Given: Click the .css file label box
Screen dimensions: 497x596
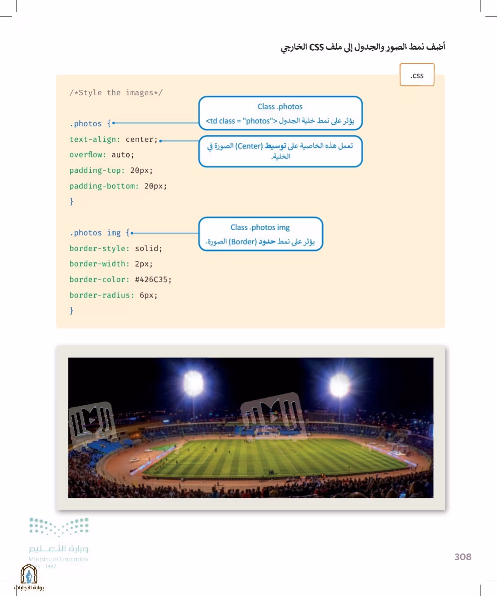Looking at the screenshot, I should pos(417,74).
